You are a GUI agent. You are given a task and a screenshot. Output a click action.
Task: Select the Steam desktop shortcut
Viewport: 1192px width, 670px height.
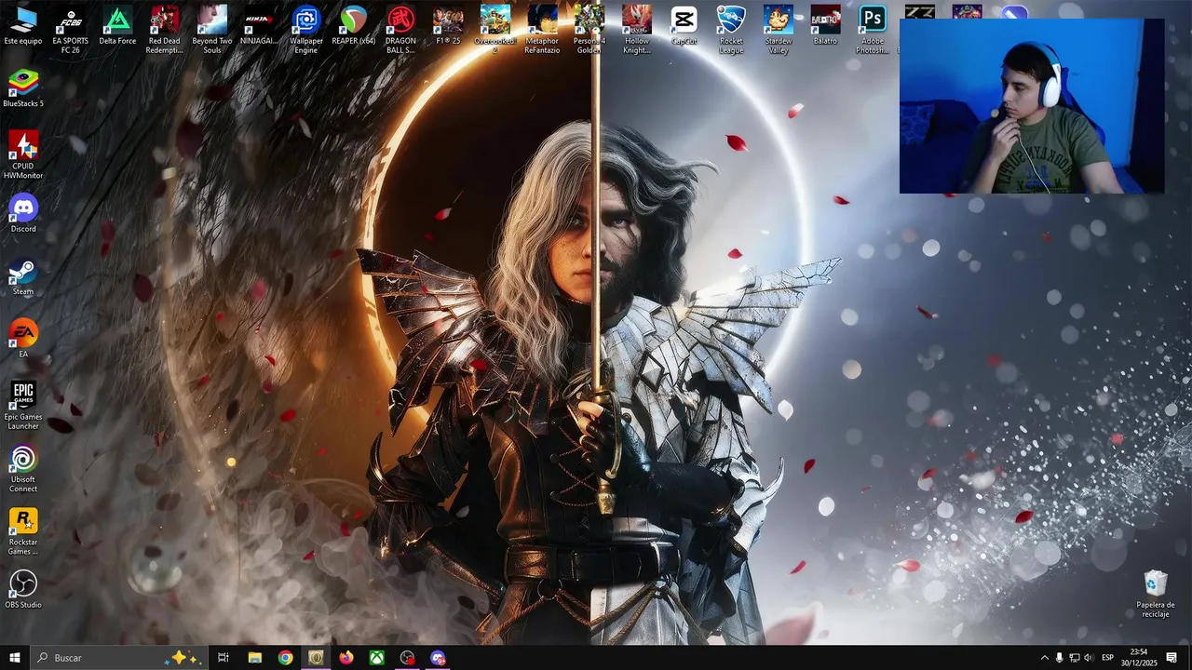pos(23,276)
